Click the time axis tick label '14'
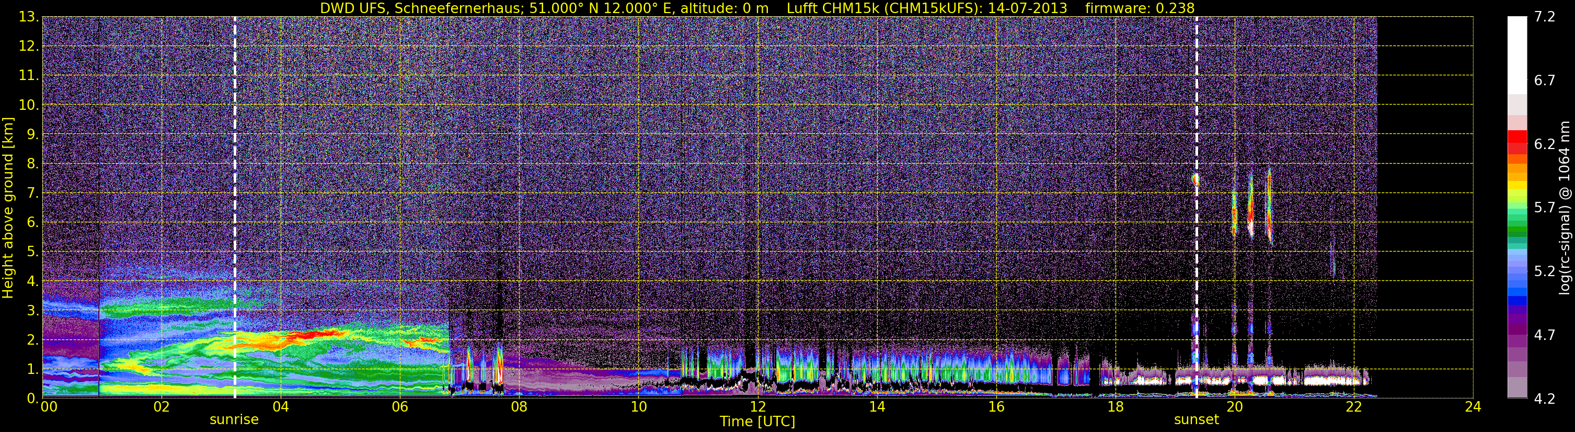Image resolution: width=1575 pixels, height=432 pixels. [x=877, y=407]
